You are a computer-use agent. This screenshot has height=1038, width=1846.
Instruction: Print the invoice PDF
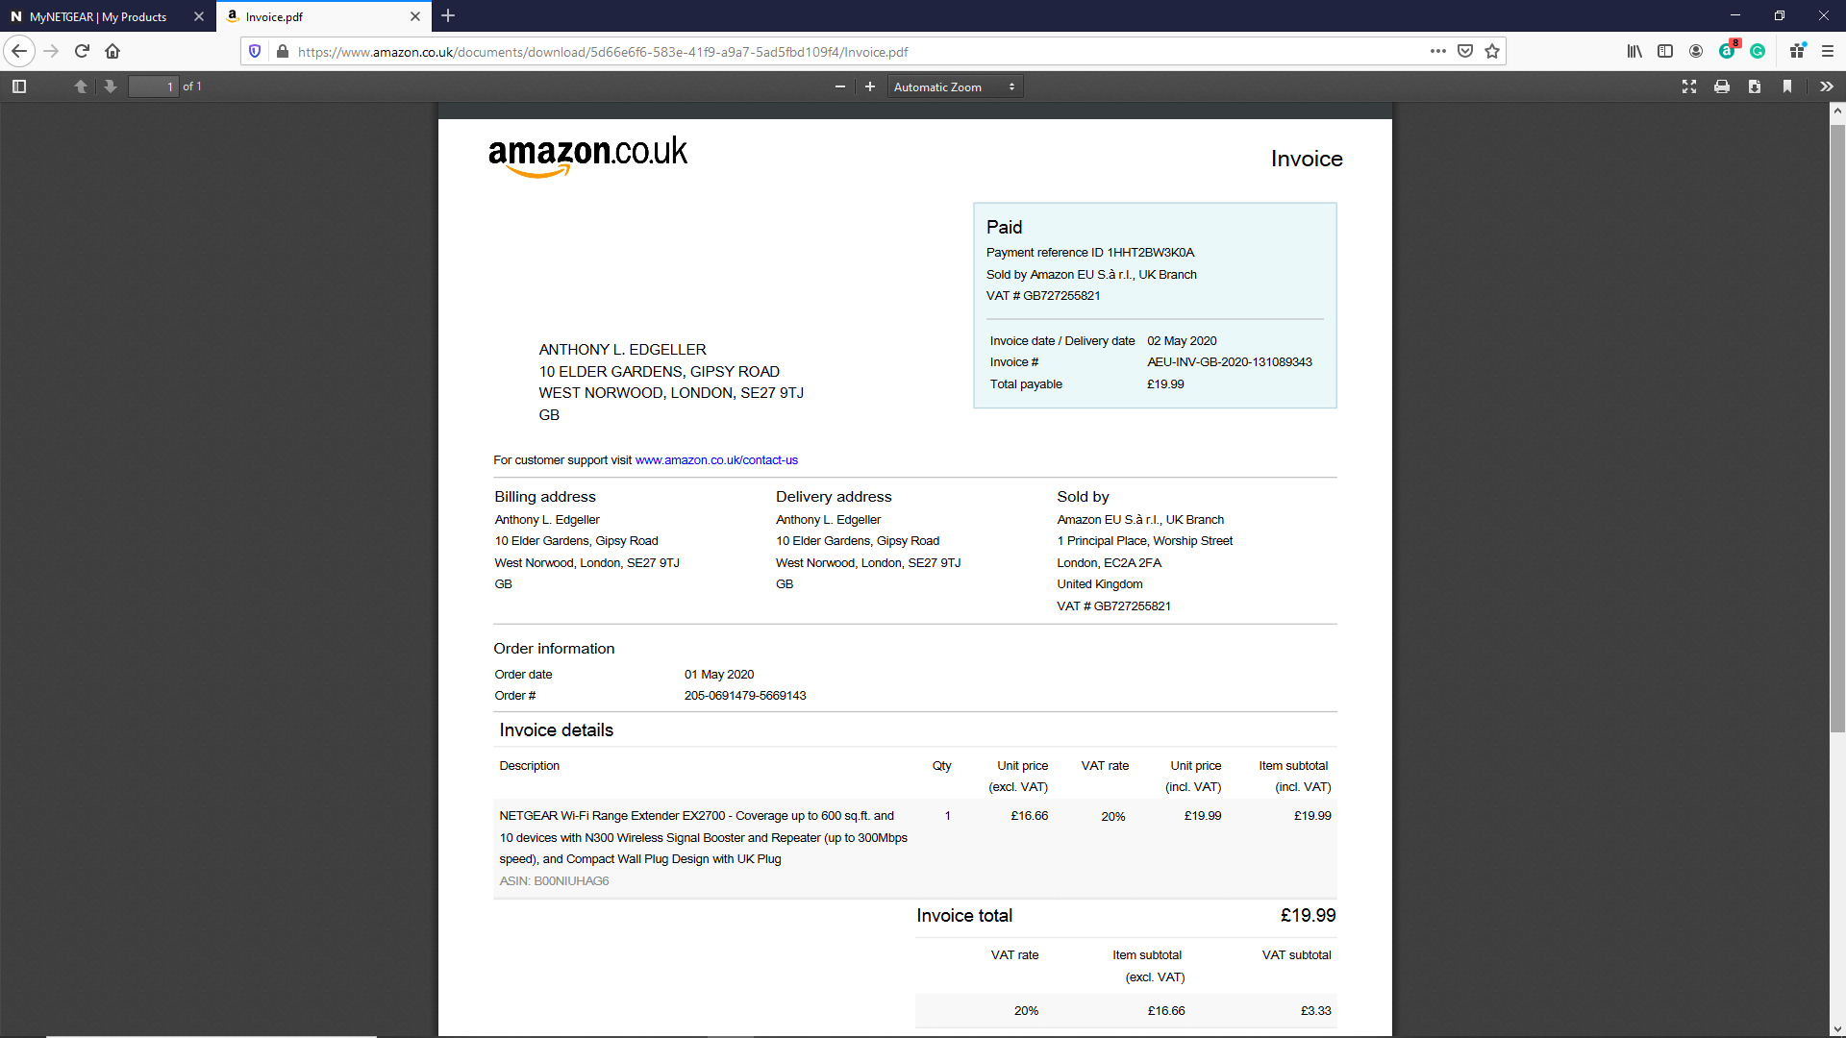pyautogui.click(x=1722, y=86)
